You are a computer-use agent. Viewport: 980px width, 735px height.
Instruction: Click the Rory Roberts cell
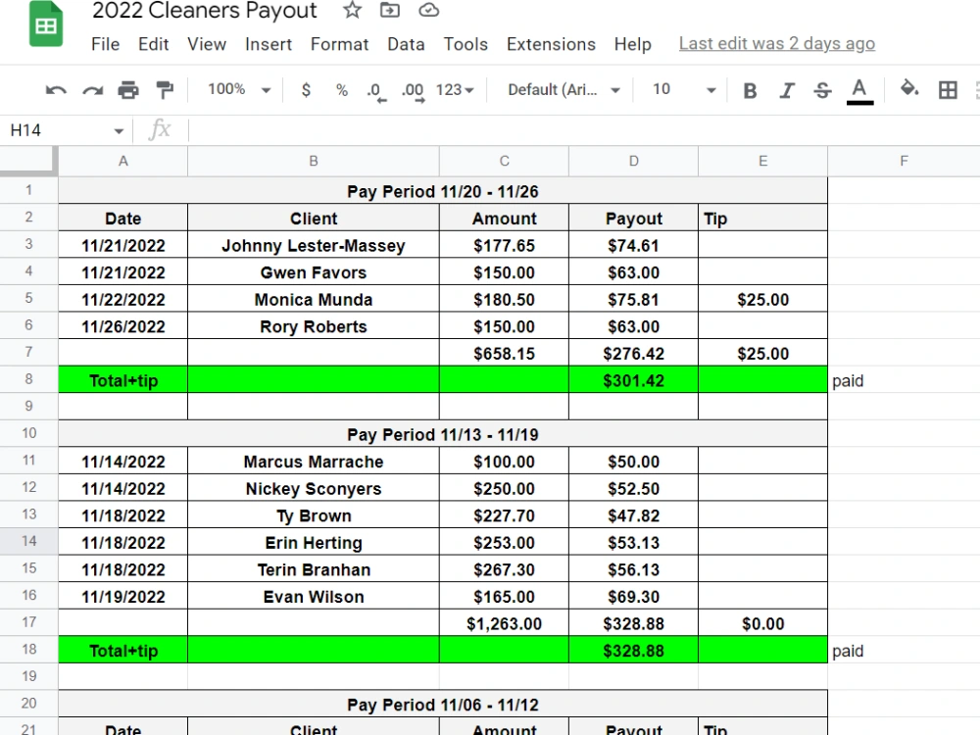coord(314,325)
